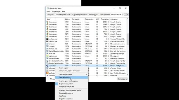The height and width of the screenshot is (100, 179).
Task: Switch to the Процессы tab
Action: [x=50, y=15]
